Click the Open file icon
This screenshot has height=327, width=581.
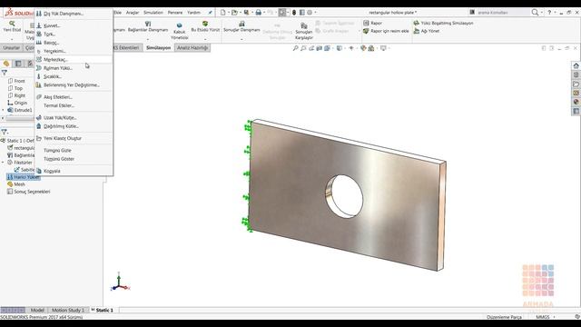point(234,13)
